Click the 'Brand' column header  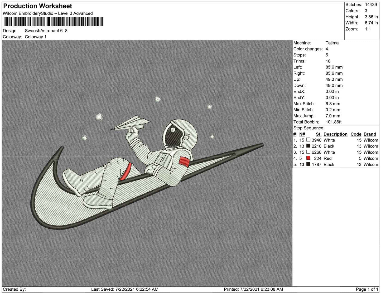(370, 134)
